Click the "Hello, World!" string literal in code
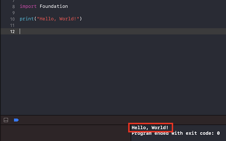 pos(58,19)
